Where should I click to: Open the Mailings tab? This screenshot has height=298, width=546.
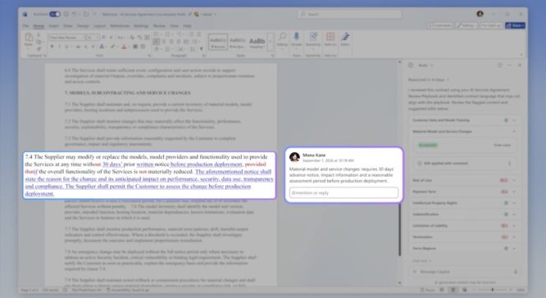pyautogui.click(x=141, y=26)
